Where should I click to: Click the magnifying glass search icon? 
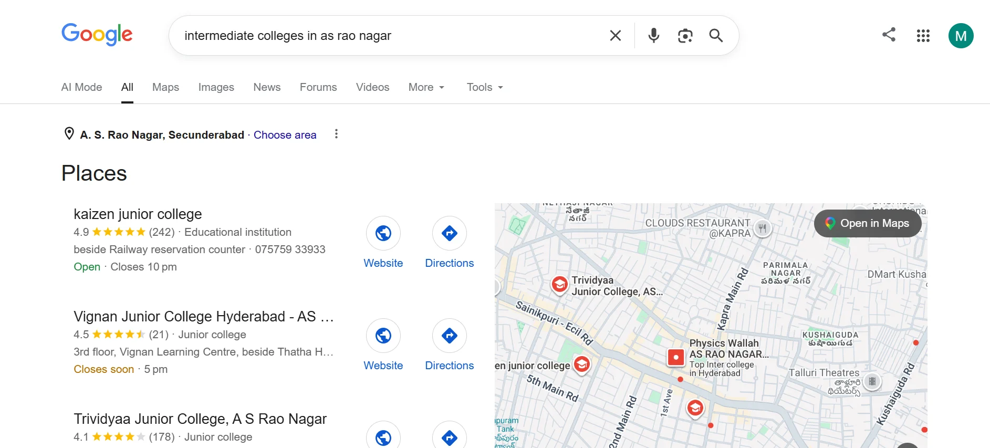coord(716,35)
